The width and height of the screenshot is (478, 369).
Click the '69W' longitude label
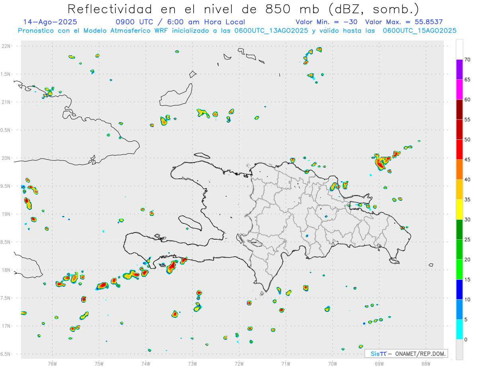(x=379, y=364)
